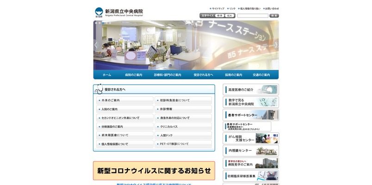Show previous slide with left arrow
The image size is (372, 185).
point(96,45)
